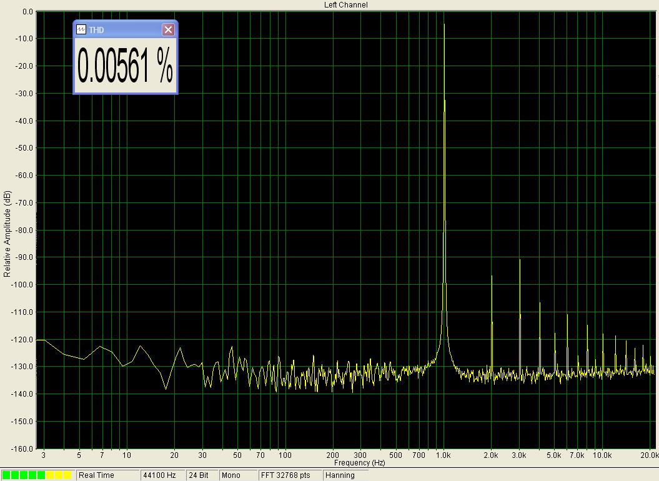Image resolution: width=659 pixels, height=481 pixels.
Task: Click the 0.0 amplitude tick label
Action: [x=27, y=12]
